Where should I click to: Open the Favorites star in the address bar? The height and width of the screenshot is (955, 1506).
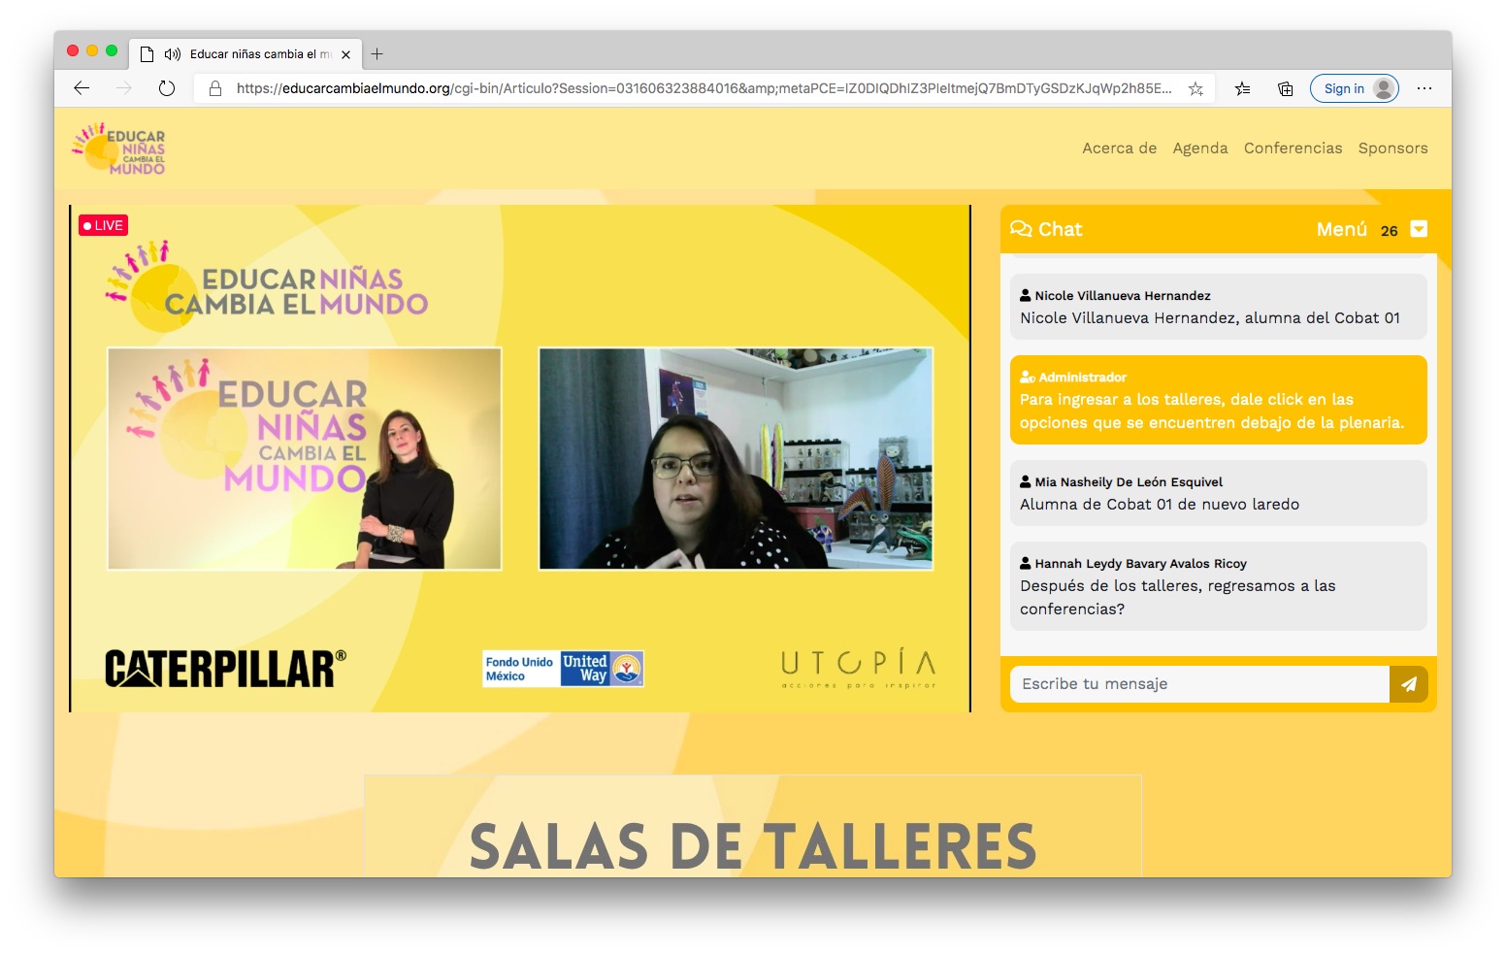coord(1195,88)
